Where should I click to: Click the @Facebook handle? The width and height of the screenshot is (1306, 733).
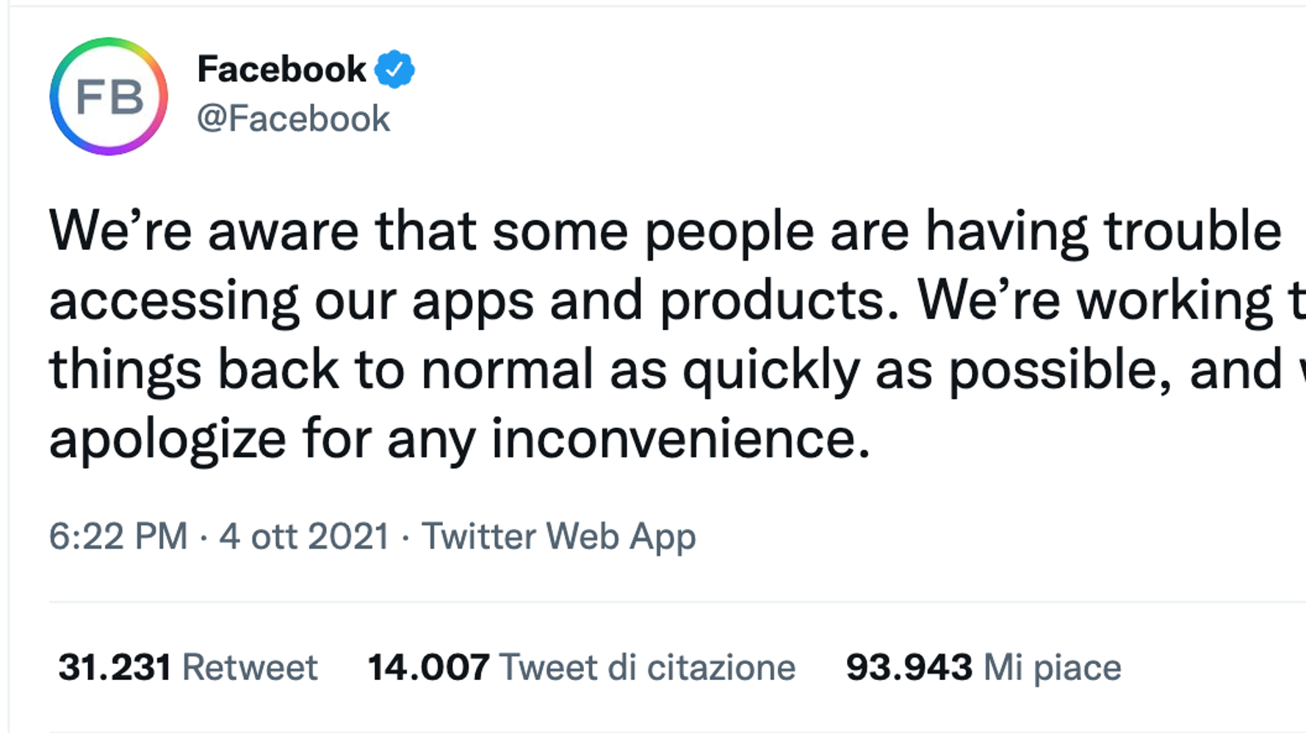[x=293, y=119]
